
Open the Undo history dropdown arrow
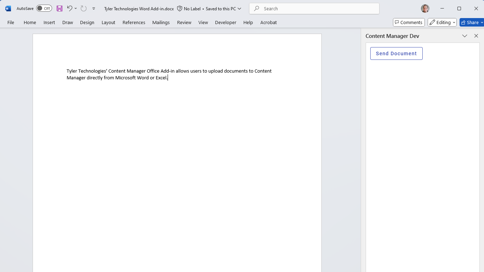pyautogui.click(x=75, y=8)
